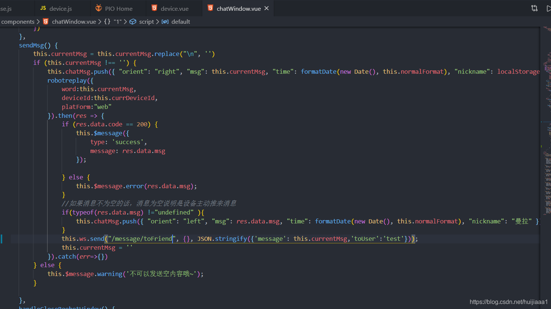Open the components breadcrumb segment
Screen dimensions: 551x309
(18, 21)
